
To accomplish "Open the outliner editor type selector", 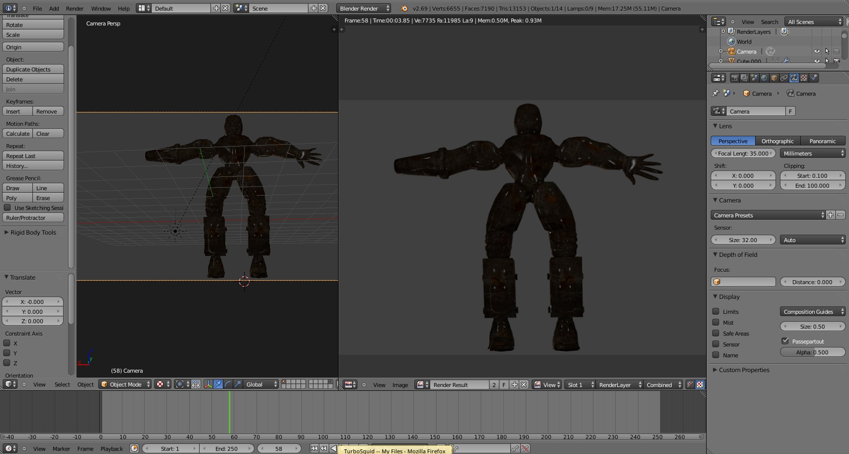I will [718, 22].
